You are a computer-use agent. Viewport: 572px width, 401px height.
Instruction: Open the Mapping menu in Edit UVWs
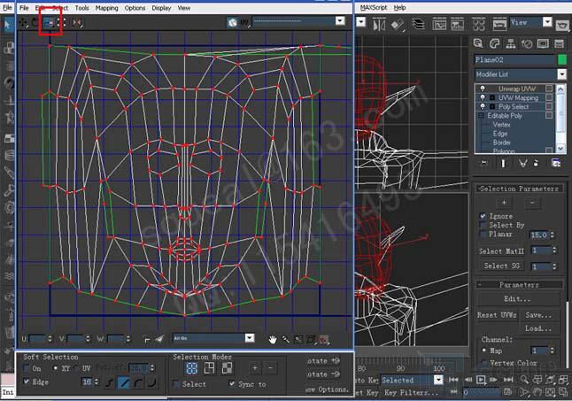click(x=106, y=8)
